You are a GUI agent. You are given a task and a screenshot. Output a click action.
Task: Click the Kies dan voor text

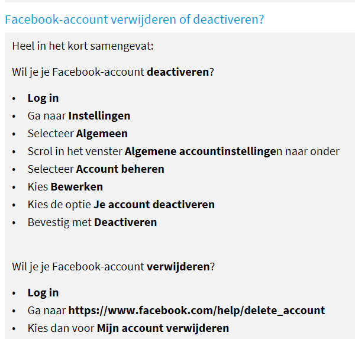[61, 328]
